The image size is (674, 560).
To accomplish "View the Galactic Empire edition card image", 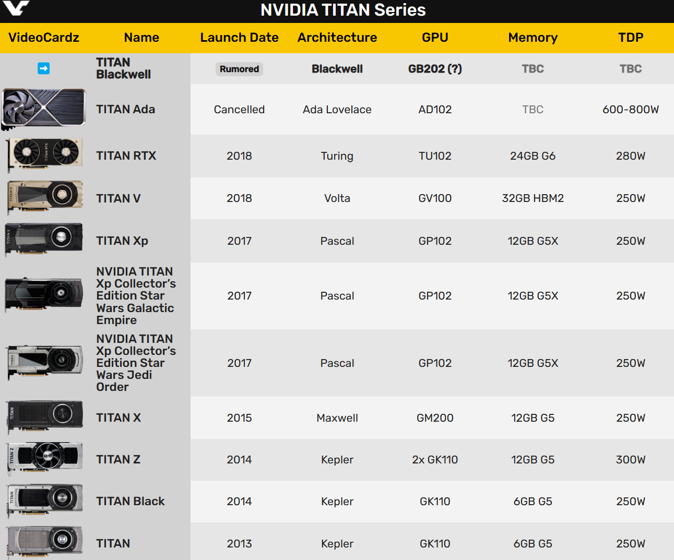I will (44, 295).
